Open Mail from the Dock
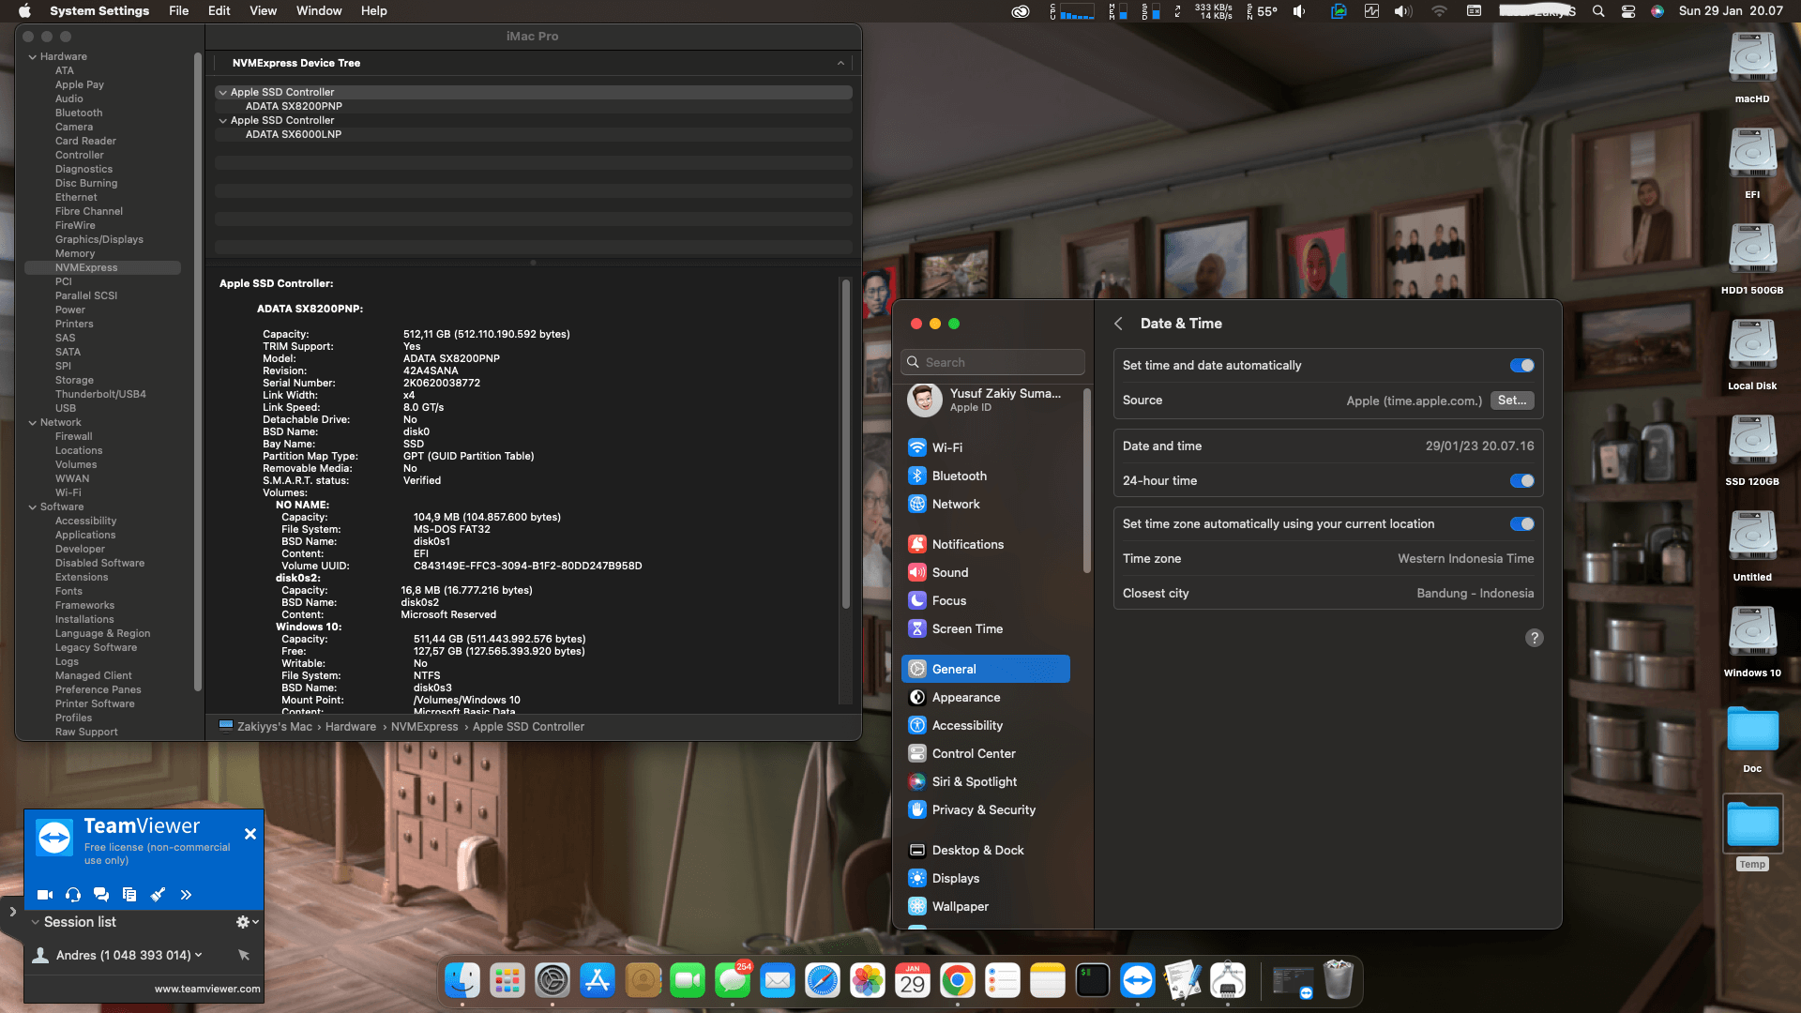Image resolution: width=1801 pixels, height=1013 pixels. 778,981
